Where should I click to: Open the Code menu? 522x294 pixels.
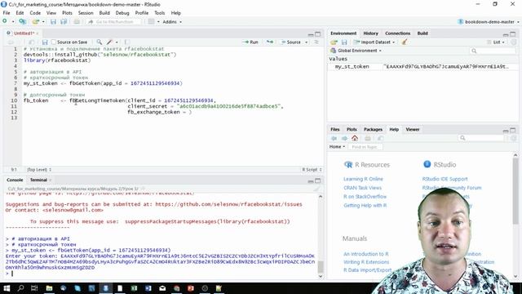click(35, 13)
